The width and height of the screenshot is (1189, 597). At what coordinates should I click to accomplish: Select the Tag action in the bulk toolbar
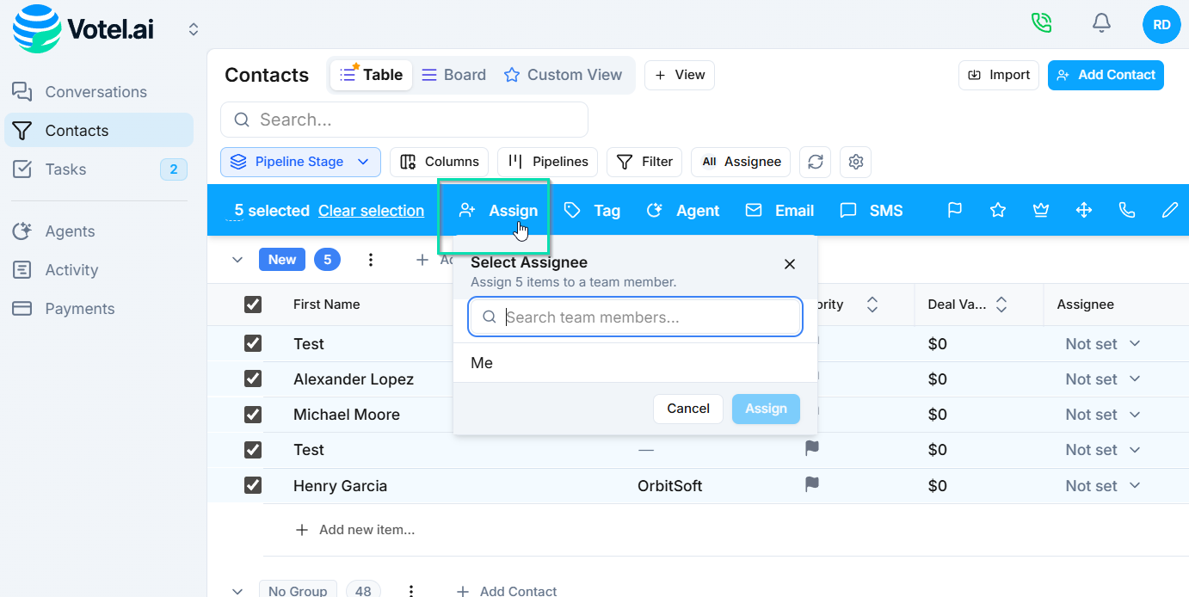(593, 209)
